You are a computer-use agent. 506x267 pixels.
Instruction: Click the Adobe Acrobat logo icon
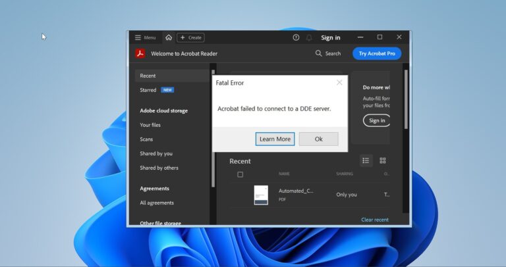point(140,53)
